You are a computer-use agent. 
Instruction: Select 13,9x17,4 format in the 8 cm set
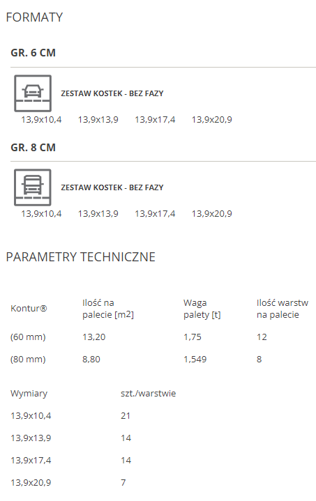coord(155,214)
